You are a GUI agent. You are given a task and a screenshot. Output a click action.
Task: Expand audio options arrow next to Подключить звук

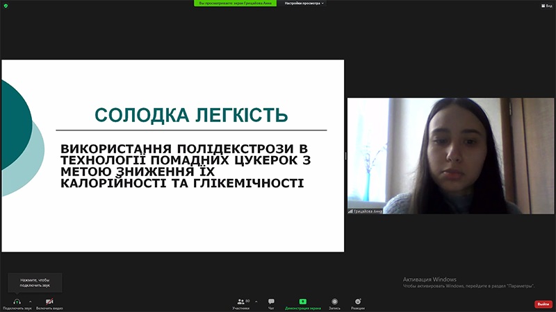pos(31,302)
